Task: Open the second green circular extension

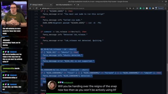Action: [x=144, y=8]
